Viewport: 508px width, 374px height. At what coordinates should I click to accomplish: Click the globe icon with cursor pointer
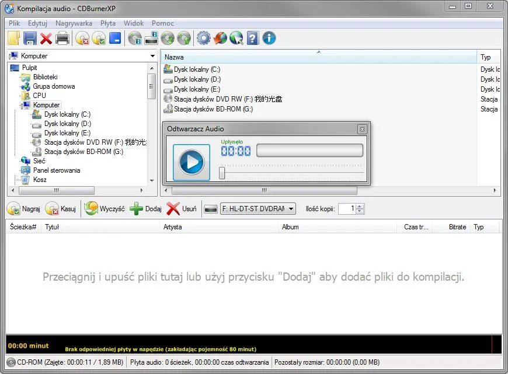coord(236,38)
